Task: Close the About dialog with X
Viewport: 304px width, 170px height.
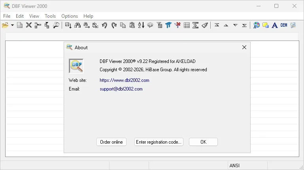Action: tap(244, 47)
